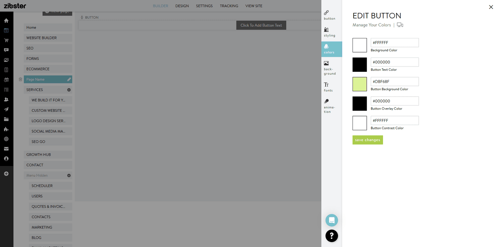This screenshot has height=247, width=497.
Task: Click the shopping cart sidebar icon
Action: pos(6,40)
